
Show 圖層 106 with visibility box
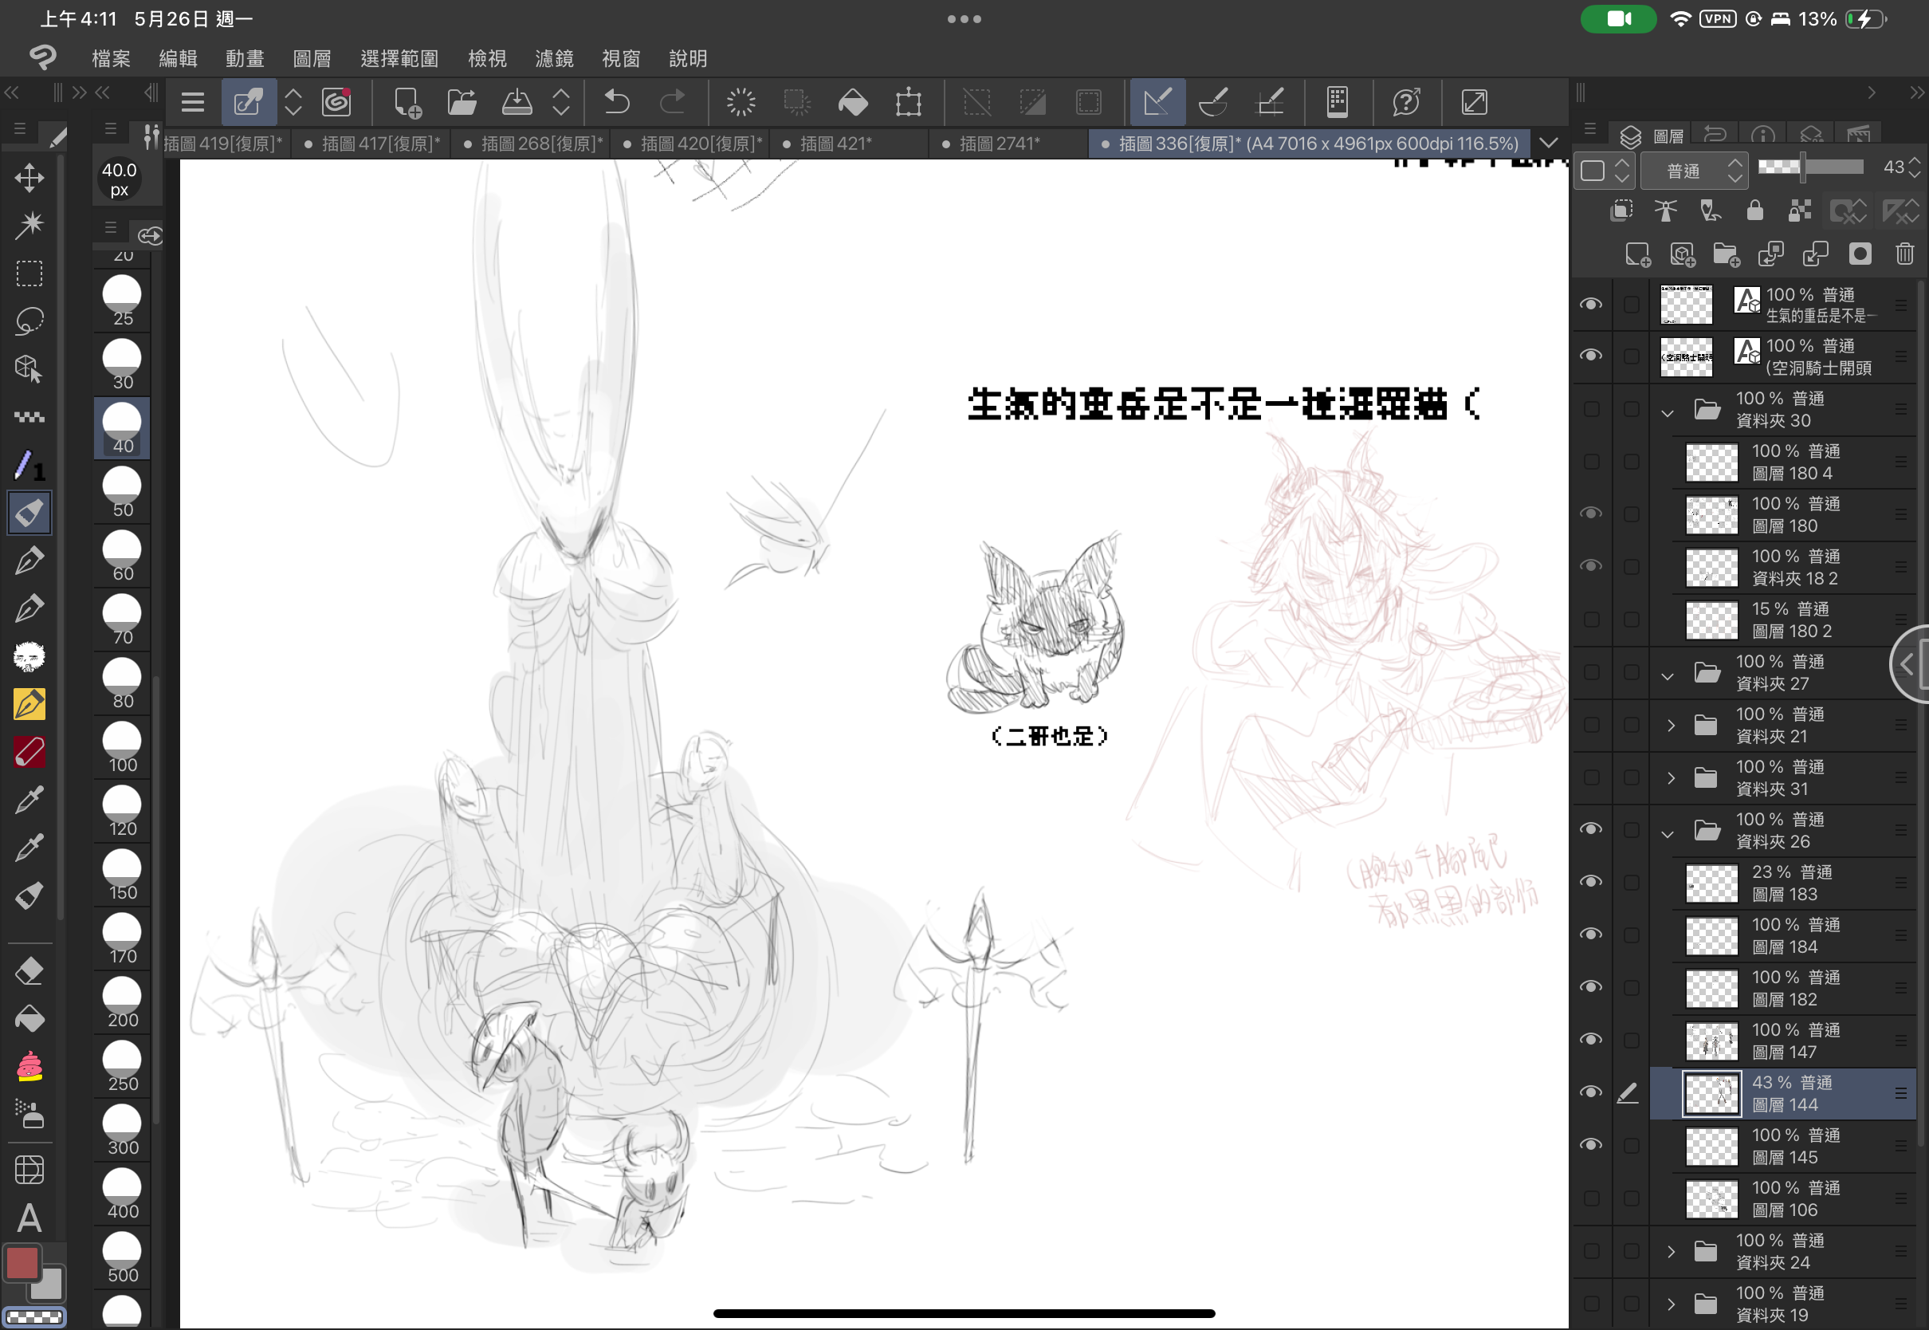pos(1591,1198)
